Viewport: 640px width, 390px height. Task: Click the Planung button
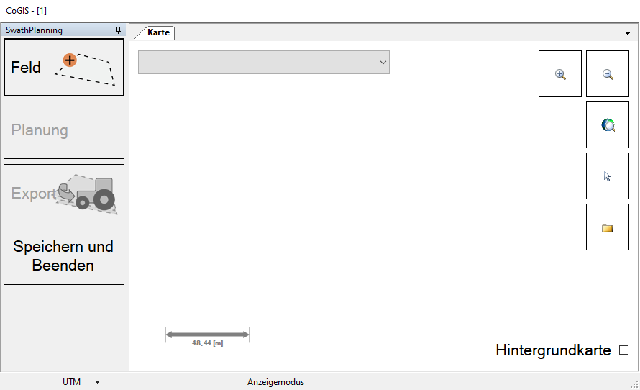tap(64, 130)
